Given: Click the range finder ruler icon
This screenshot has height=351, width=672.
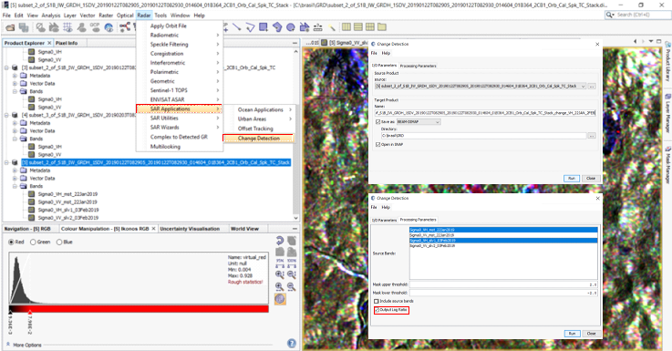Looking at the screenshot, I should point(318,27).
